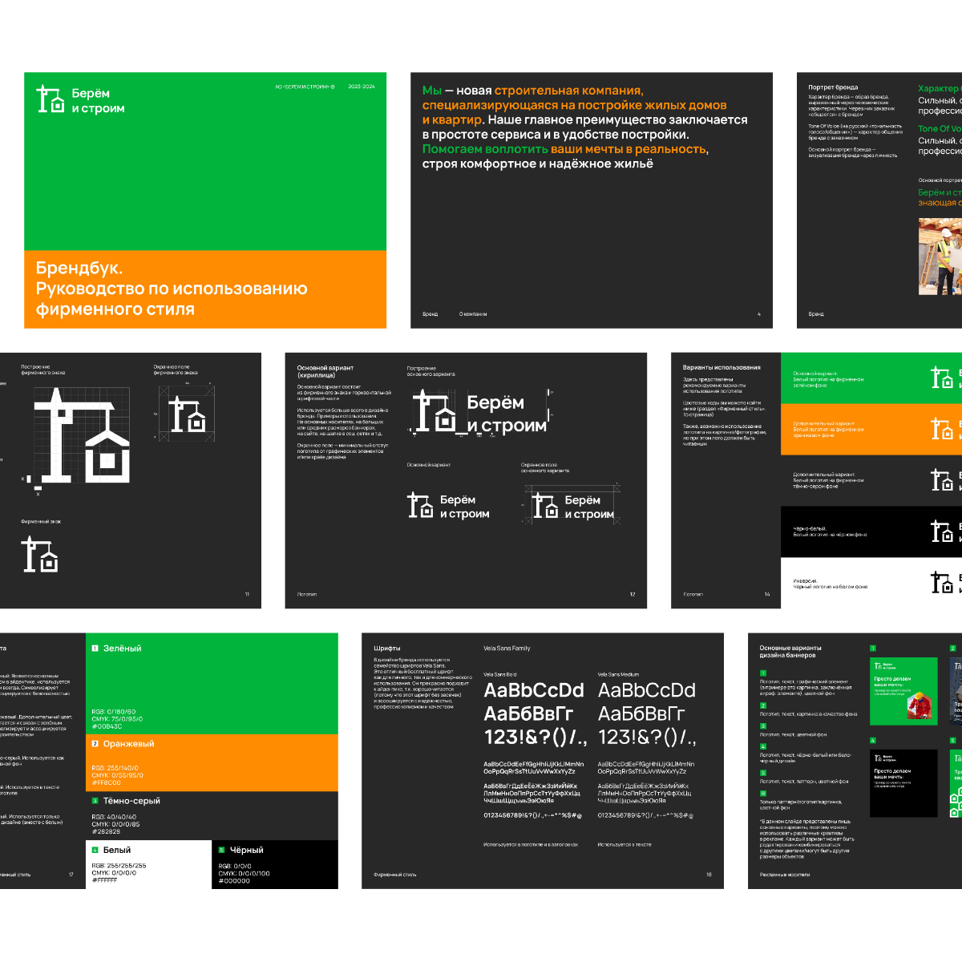Click the crane logo on the green cover slide
The width and height of the screenshot is (962, 962).
tap(51, 99)
